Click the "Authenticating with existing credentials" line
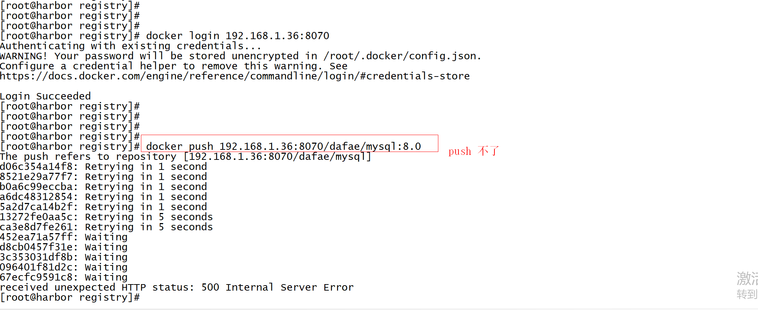758x310 pixels. [x=130, y=46]
